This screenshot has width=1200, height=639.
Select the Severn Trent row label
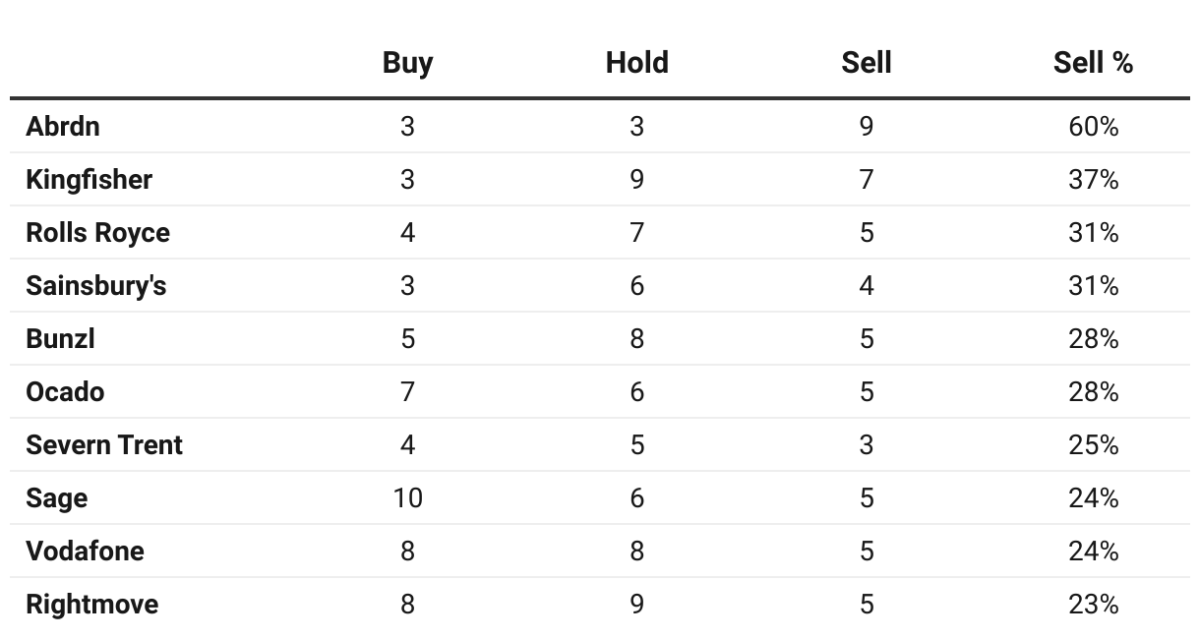pos(104,445)
